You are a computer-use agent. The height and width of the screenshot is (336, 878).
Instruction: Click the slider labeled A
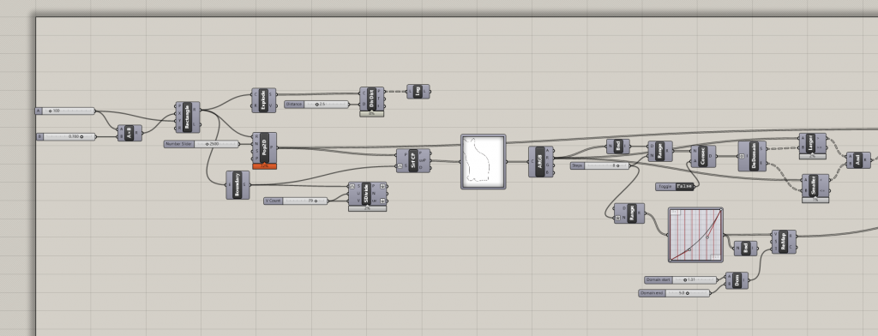pyautogui.click(x=65, y=111)
